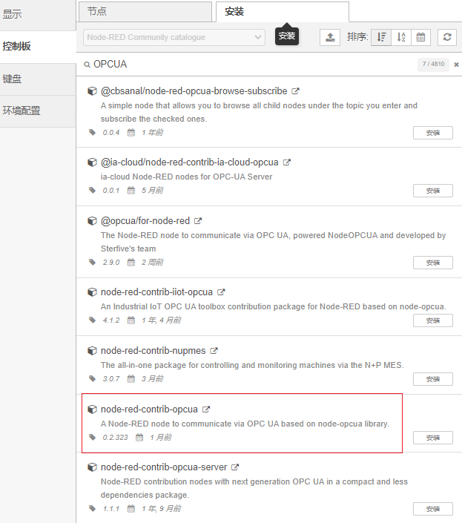
Task: Open external link for @ia-cloud/node-red-contrib-ia-cloud-opcua
Action: tap(287, 162)
